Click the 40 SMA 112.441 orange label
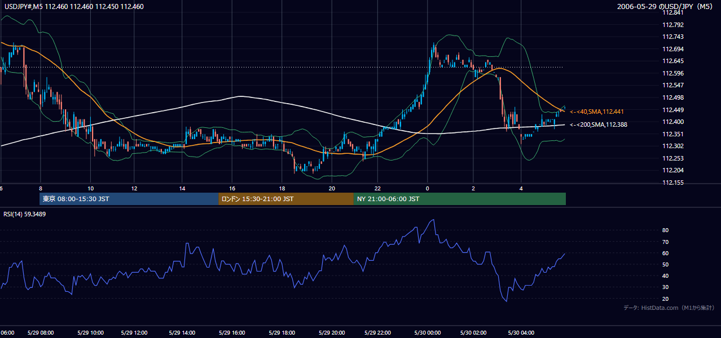 pyautogui.click(x=597, y=112)
